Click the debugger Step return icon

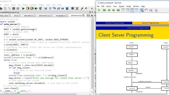(x=59, y=8)
